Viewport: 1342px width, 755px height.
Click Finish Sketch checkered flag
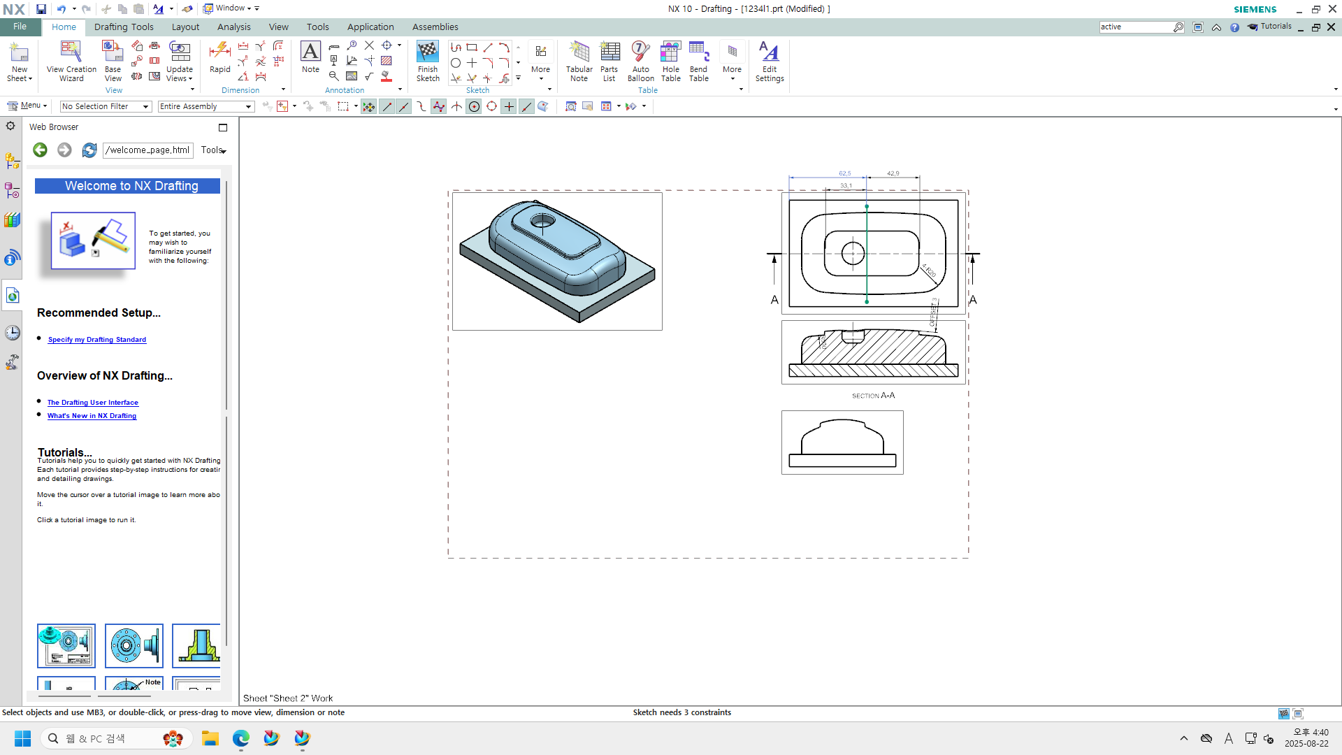click(428, 61)
